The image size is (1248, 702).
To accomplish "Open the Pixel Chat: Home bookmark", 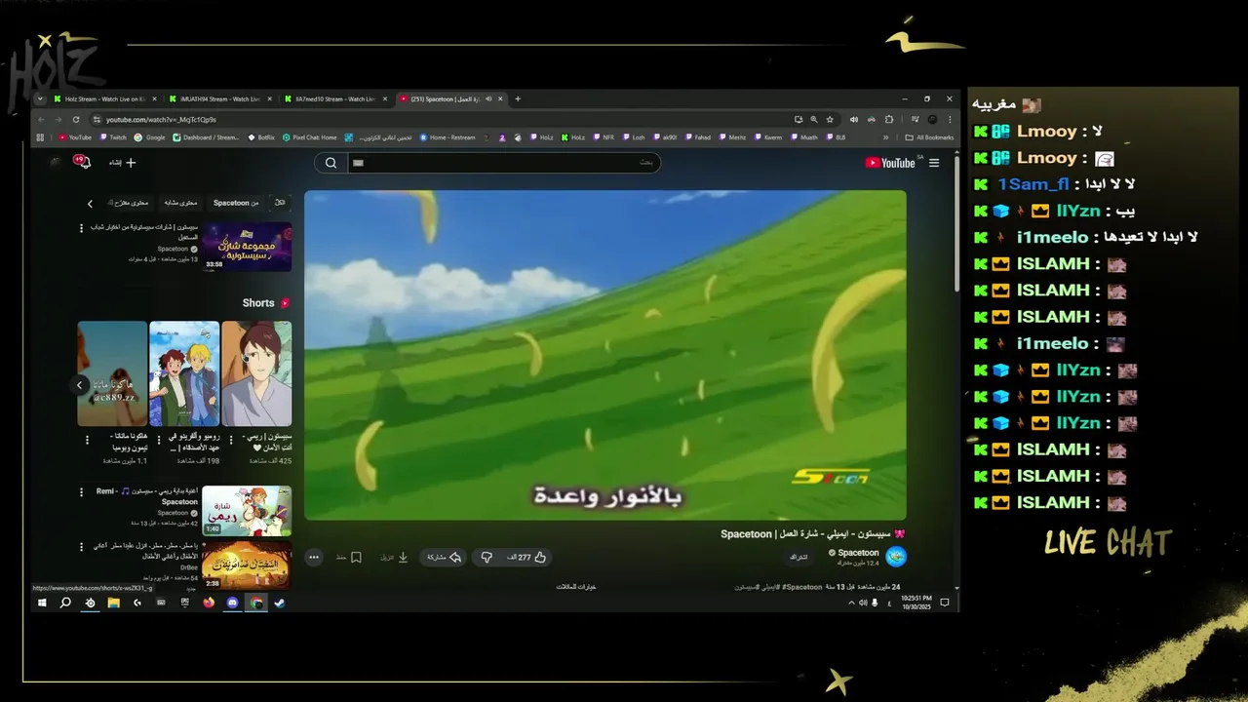I will pyautogui.click(x=310, y=137).
